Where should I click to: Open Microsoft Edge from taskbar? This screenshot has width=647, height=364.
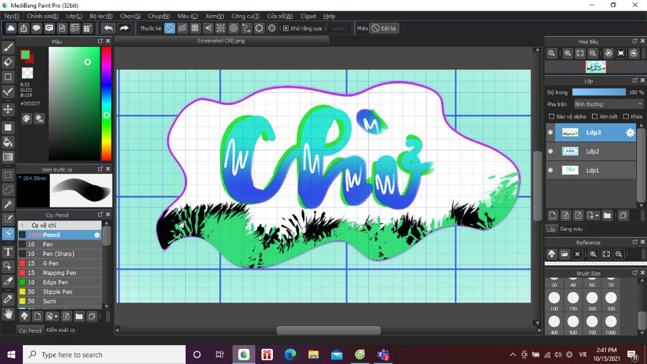click(x=291, y=355)
